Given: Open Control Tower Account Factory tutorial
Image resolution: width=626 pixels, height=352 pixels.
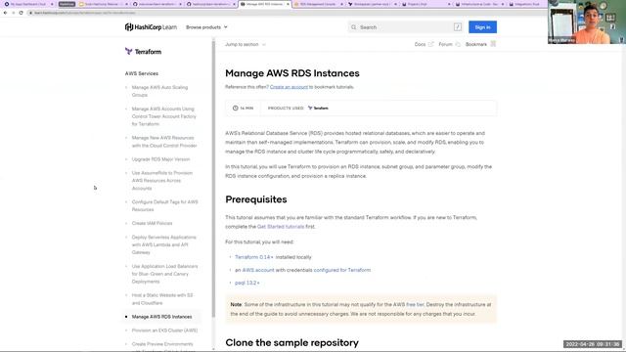Looking at the screenshot, I should (163, 116).
